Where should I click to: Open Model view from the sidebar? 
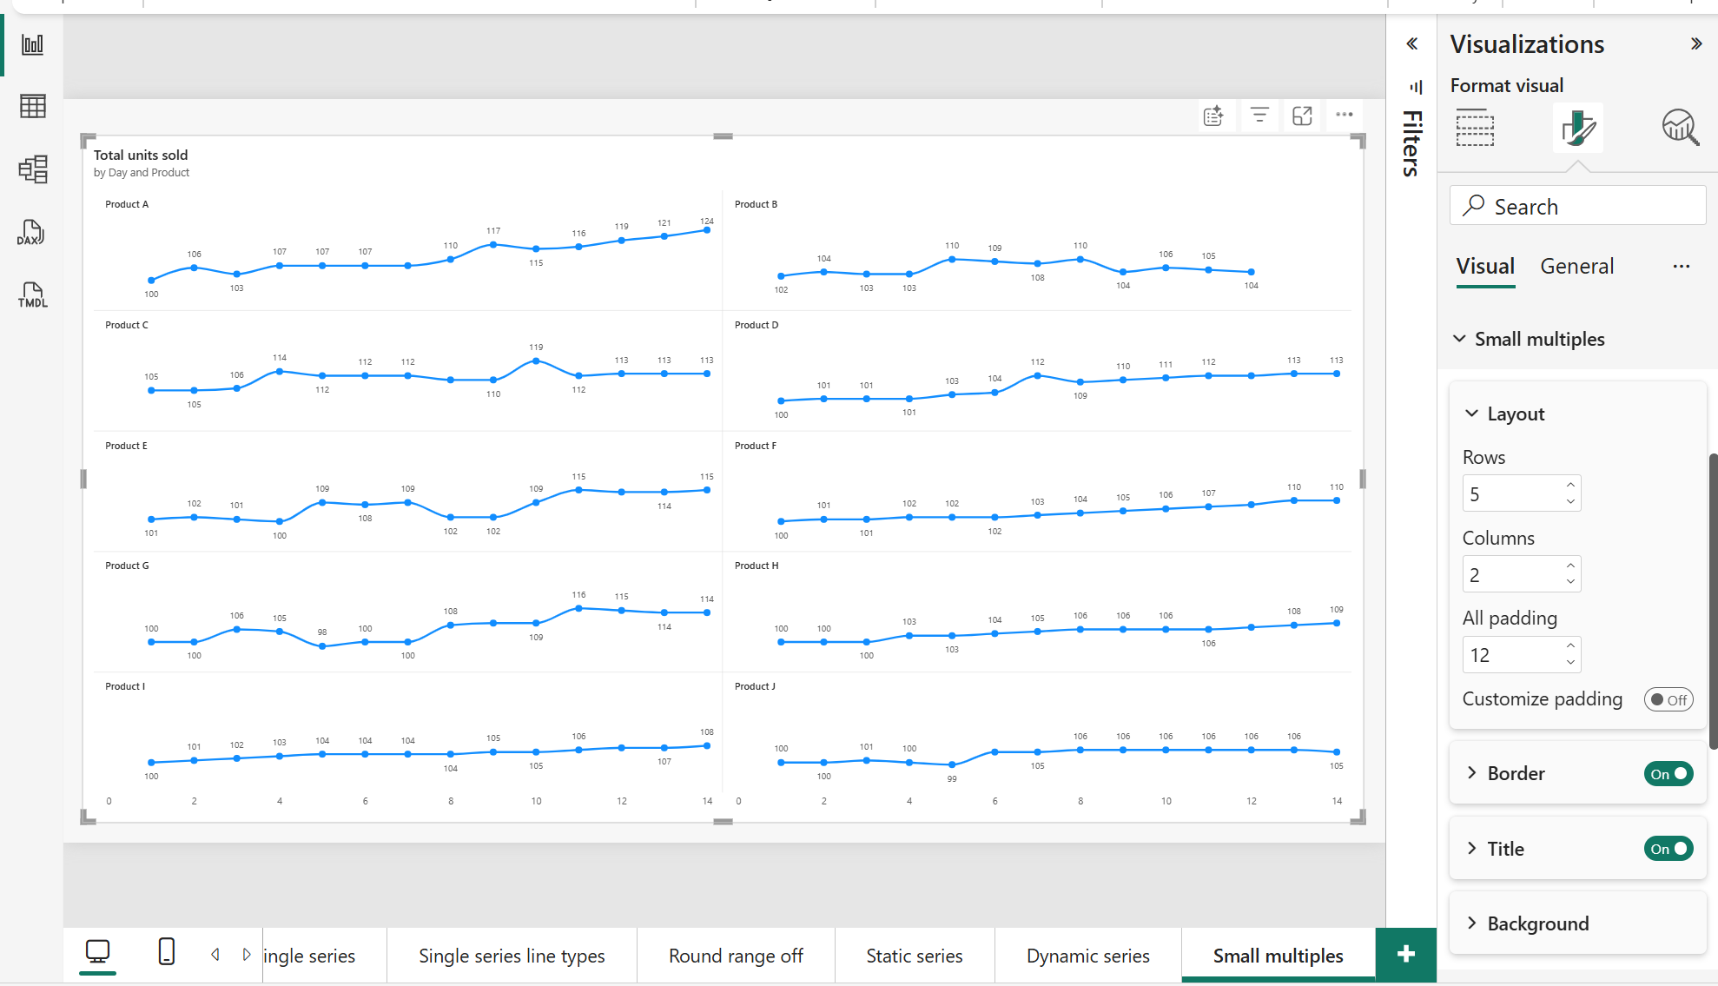(32, 169)
